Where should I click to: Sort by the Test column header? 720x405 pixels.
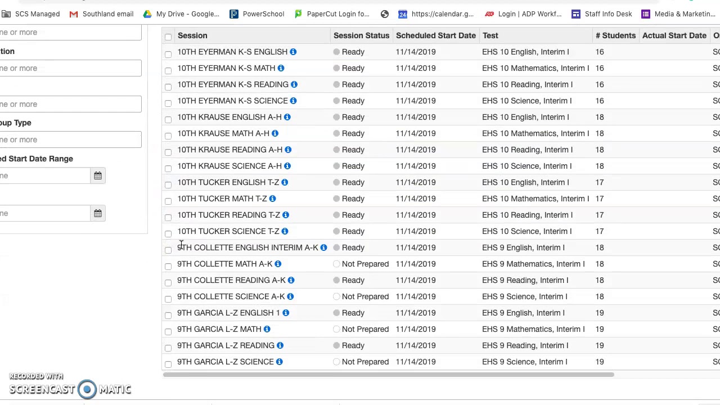click(490, 35)
